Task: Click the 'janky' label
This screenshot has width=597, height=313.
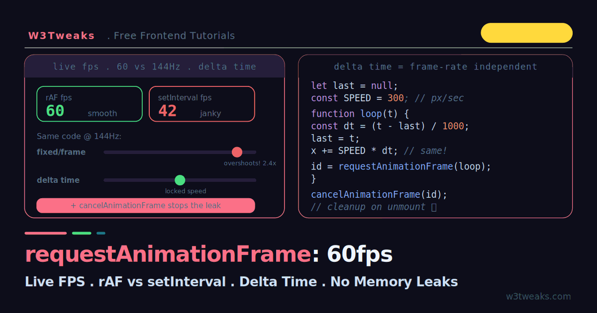Action: point(210,113)
